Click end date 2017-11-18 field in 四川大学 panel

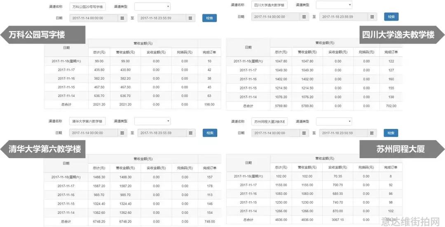[344, 17]
